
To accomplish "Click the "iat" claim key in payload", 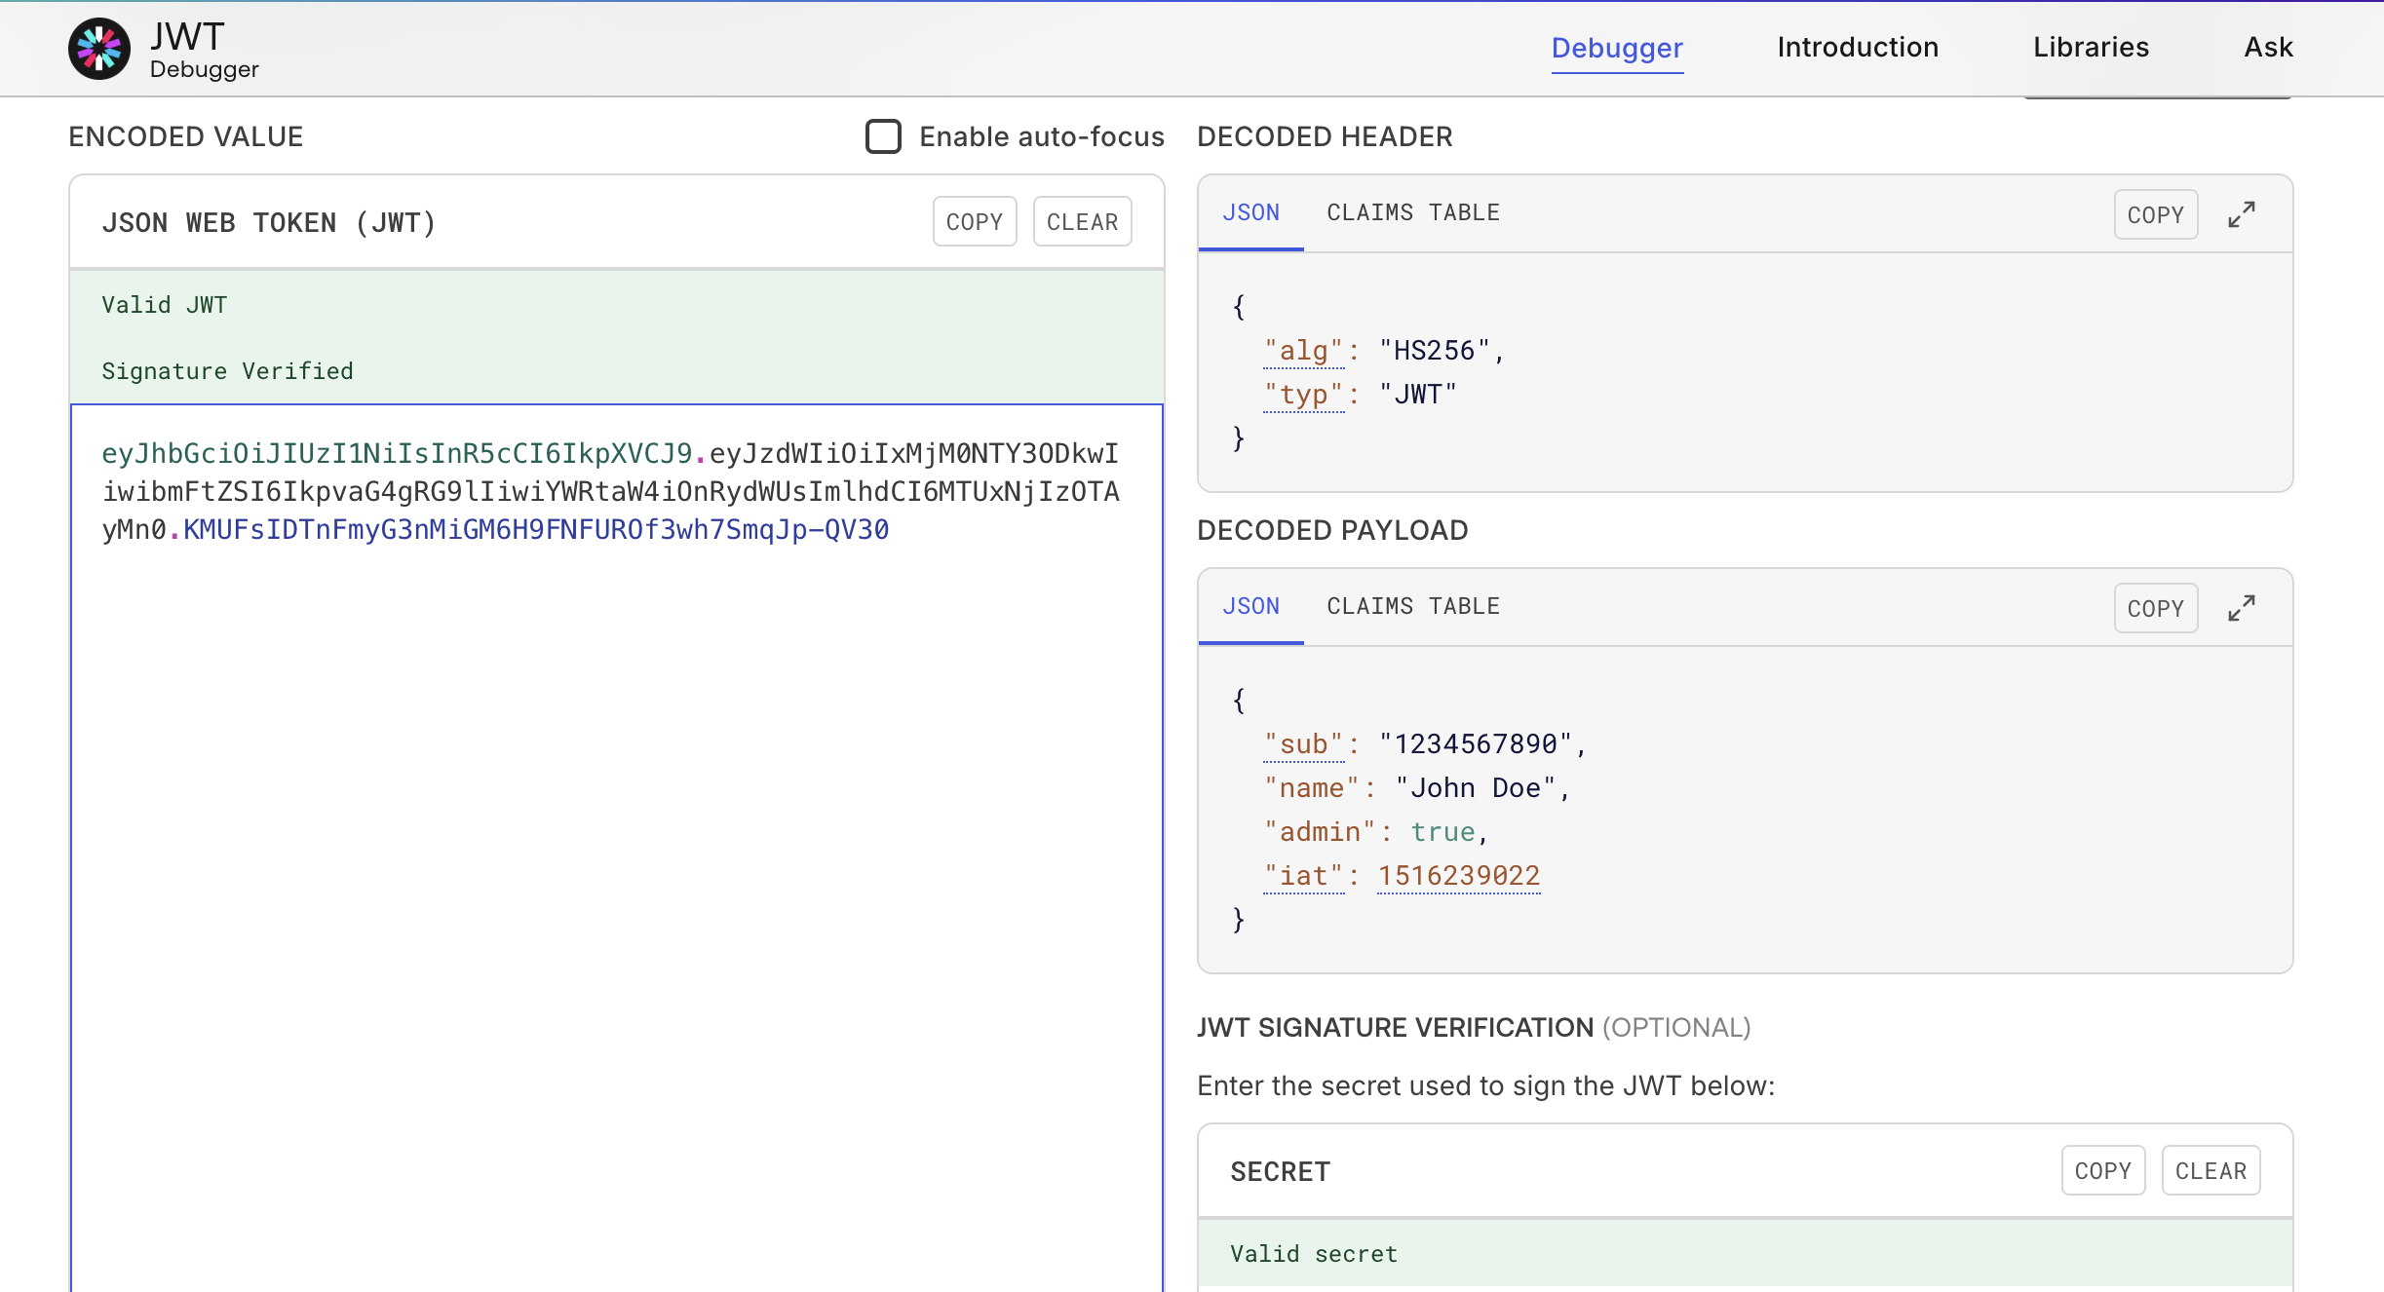I will point(1304,876).
